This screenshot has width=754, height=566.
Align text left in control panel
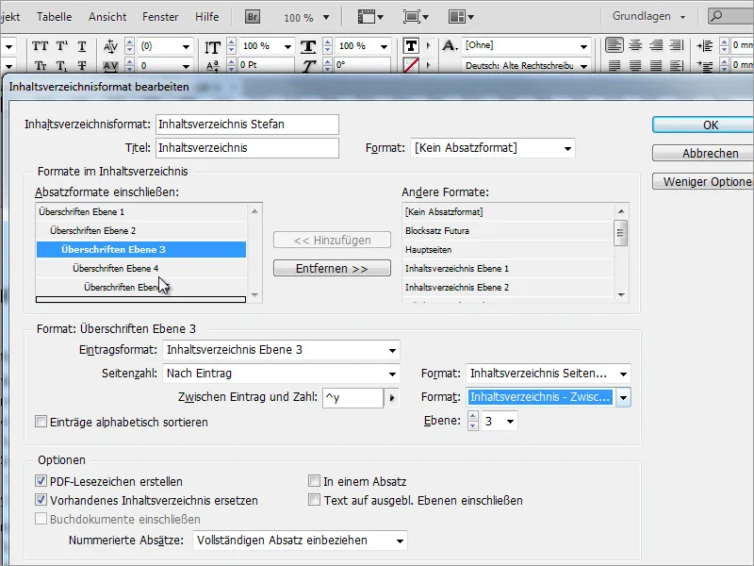click(x=615, y=45)
